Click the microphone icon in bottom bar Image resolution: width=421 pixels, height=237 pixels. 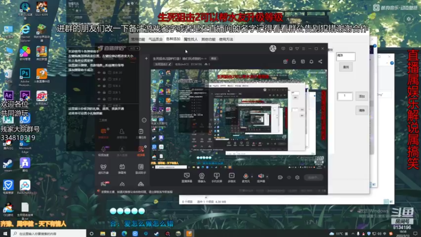pos(245,176)
